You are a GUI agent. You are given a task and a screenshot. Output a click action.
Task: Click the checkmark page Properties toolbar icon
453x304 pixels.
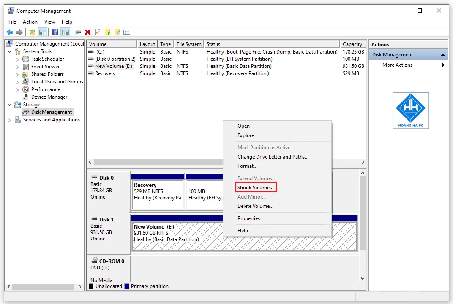click(98, 32)
